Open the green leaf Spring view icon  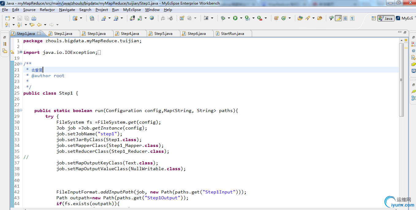click(x=414, y=91)
